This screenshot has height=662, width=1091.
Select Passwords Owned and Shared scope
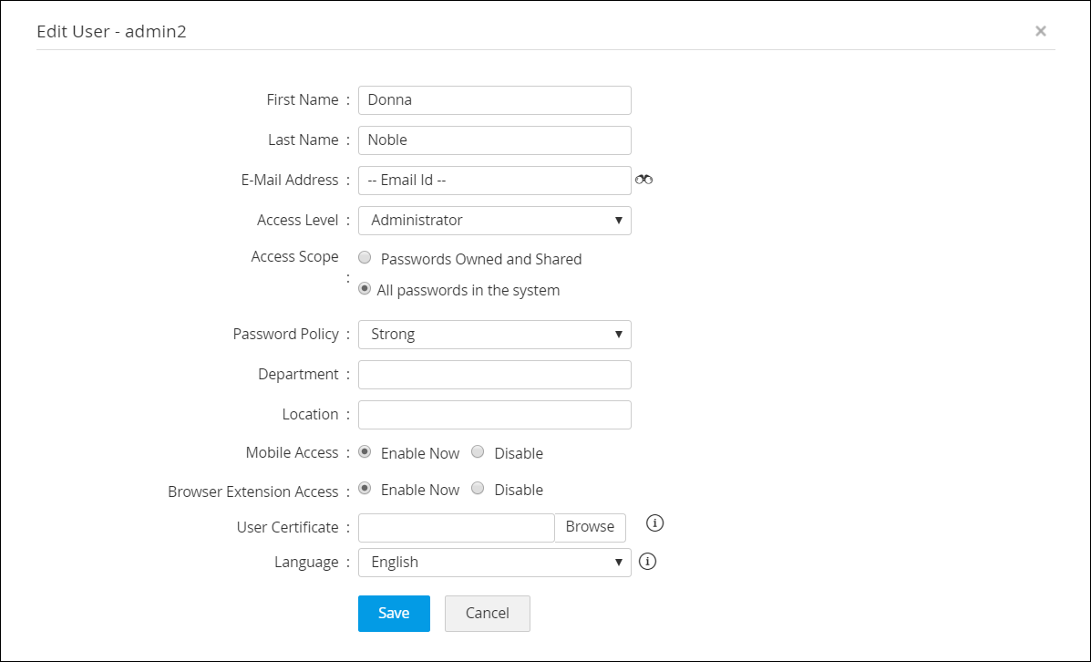(365, 258)
